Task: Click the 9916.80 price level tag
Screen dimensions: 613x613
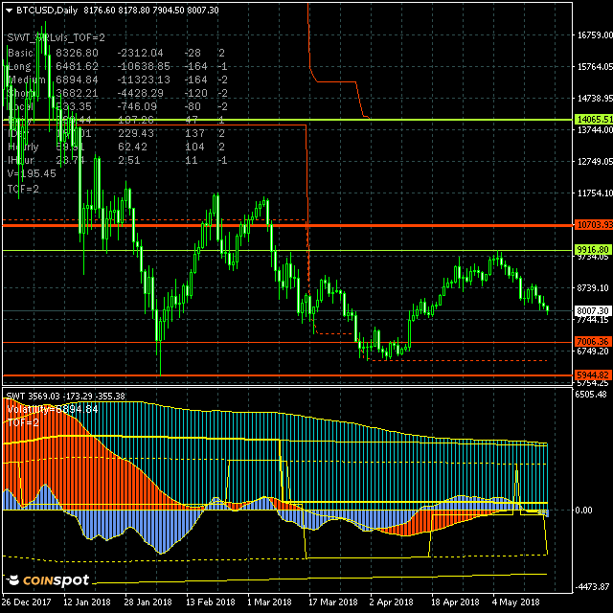Action: tap(593, 250)
